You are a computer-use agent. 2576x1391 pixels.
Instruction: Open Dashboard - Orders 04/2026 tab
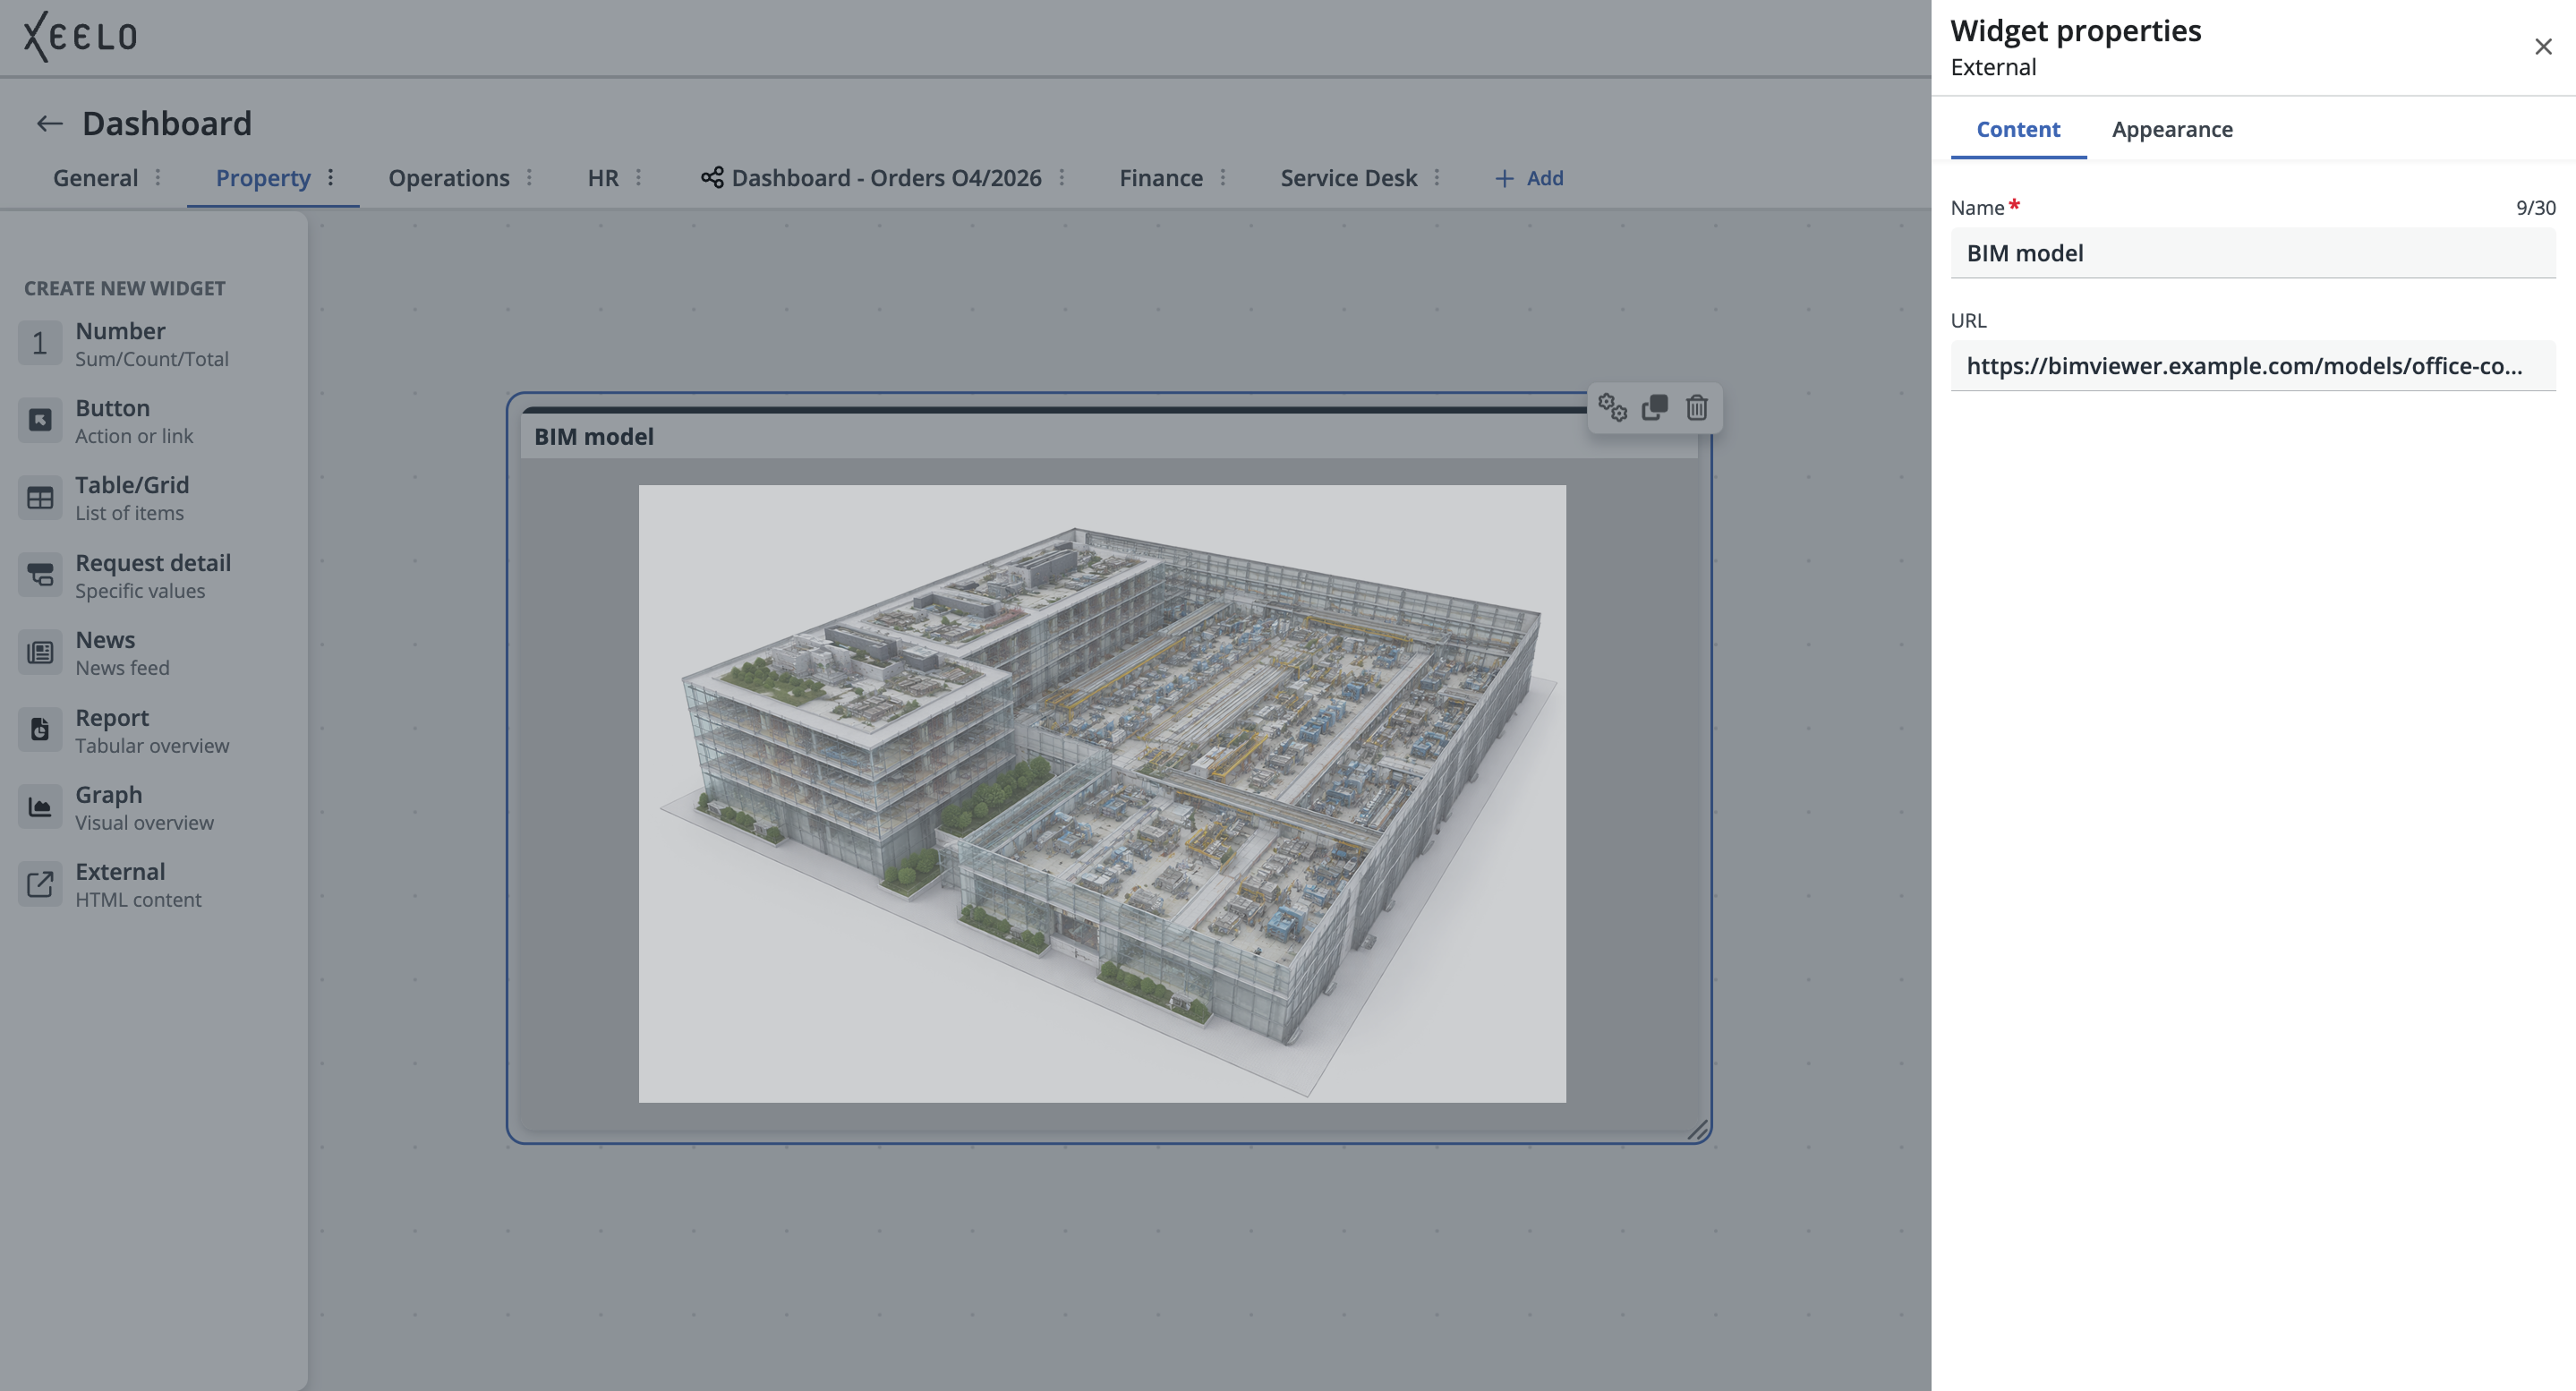pyautogui.click(x=886, y=178)
